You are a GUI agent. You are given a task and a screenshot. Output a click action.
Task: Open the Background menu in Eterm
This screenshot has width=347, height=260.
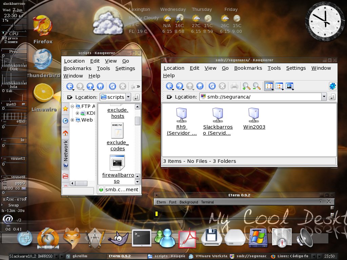point(189,202)
